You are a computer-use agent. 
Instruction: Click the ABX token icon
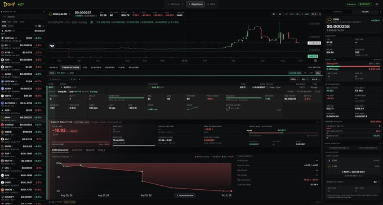click(x=2, y=60)
